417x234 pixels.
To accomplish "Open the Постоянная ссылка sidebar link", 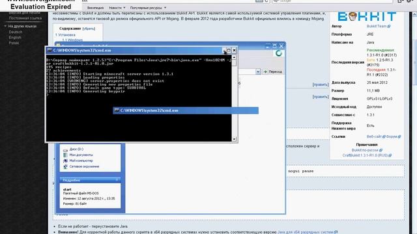I will [x=25, y=18].
